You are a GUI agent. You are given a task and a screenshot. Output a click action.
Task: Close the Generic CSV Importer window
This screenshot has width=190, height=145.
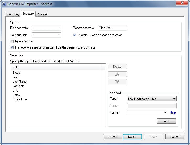[x=182, y=3]
